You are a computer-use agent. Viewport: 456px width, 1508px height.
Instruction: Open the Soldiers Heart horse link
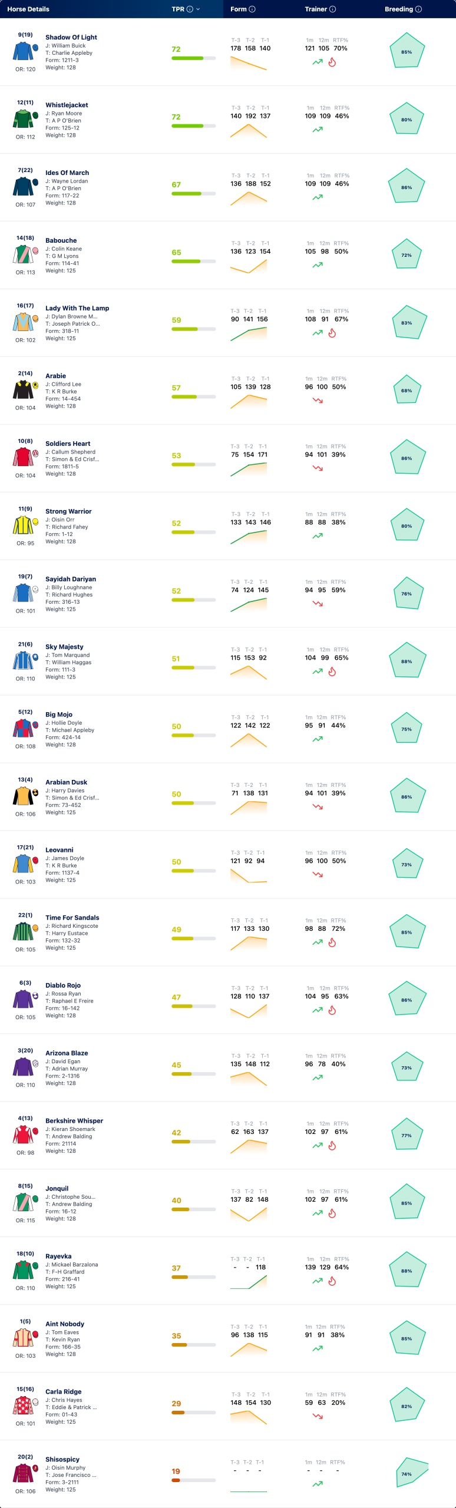click(68, 444)
